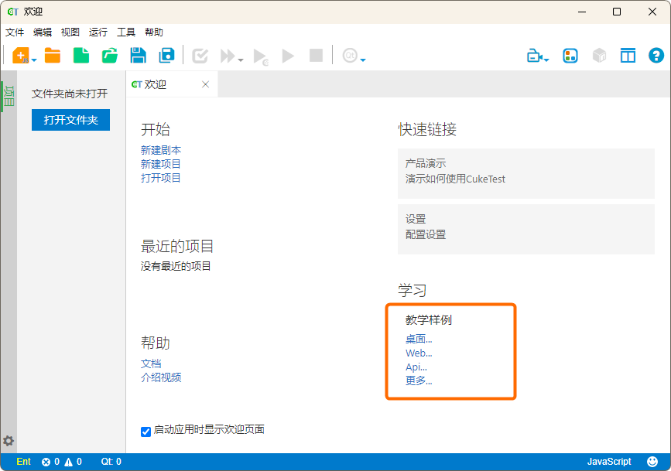Open help via blue question mark icon

(x=656, y=56)
